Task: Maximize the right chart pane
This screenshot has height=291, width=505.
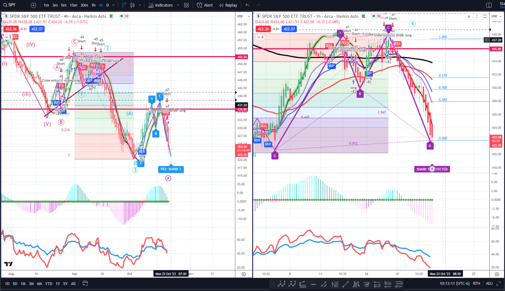Action: pos(485,16)
